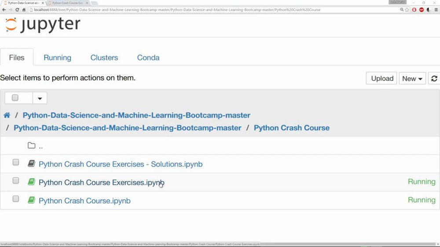Close the second browser tab
The height and width of the screenshot is (247, 440).
click(x=87, y=3)
